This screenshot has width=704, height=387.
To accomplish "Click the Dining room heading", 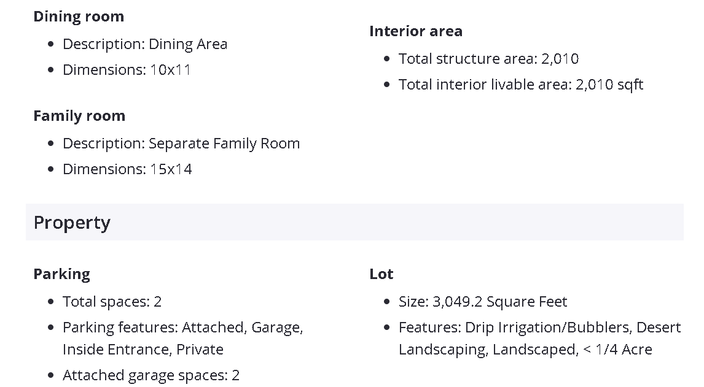I will point(79,17).
